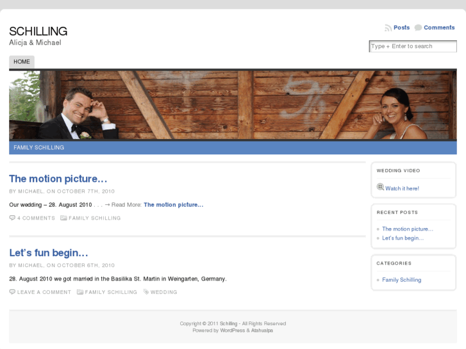
Task: Click the Comments speech bubble icon
Action: pos(418,28)
